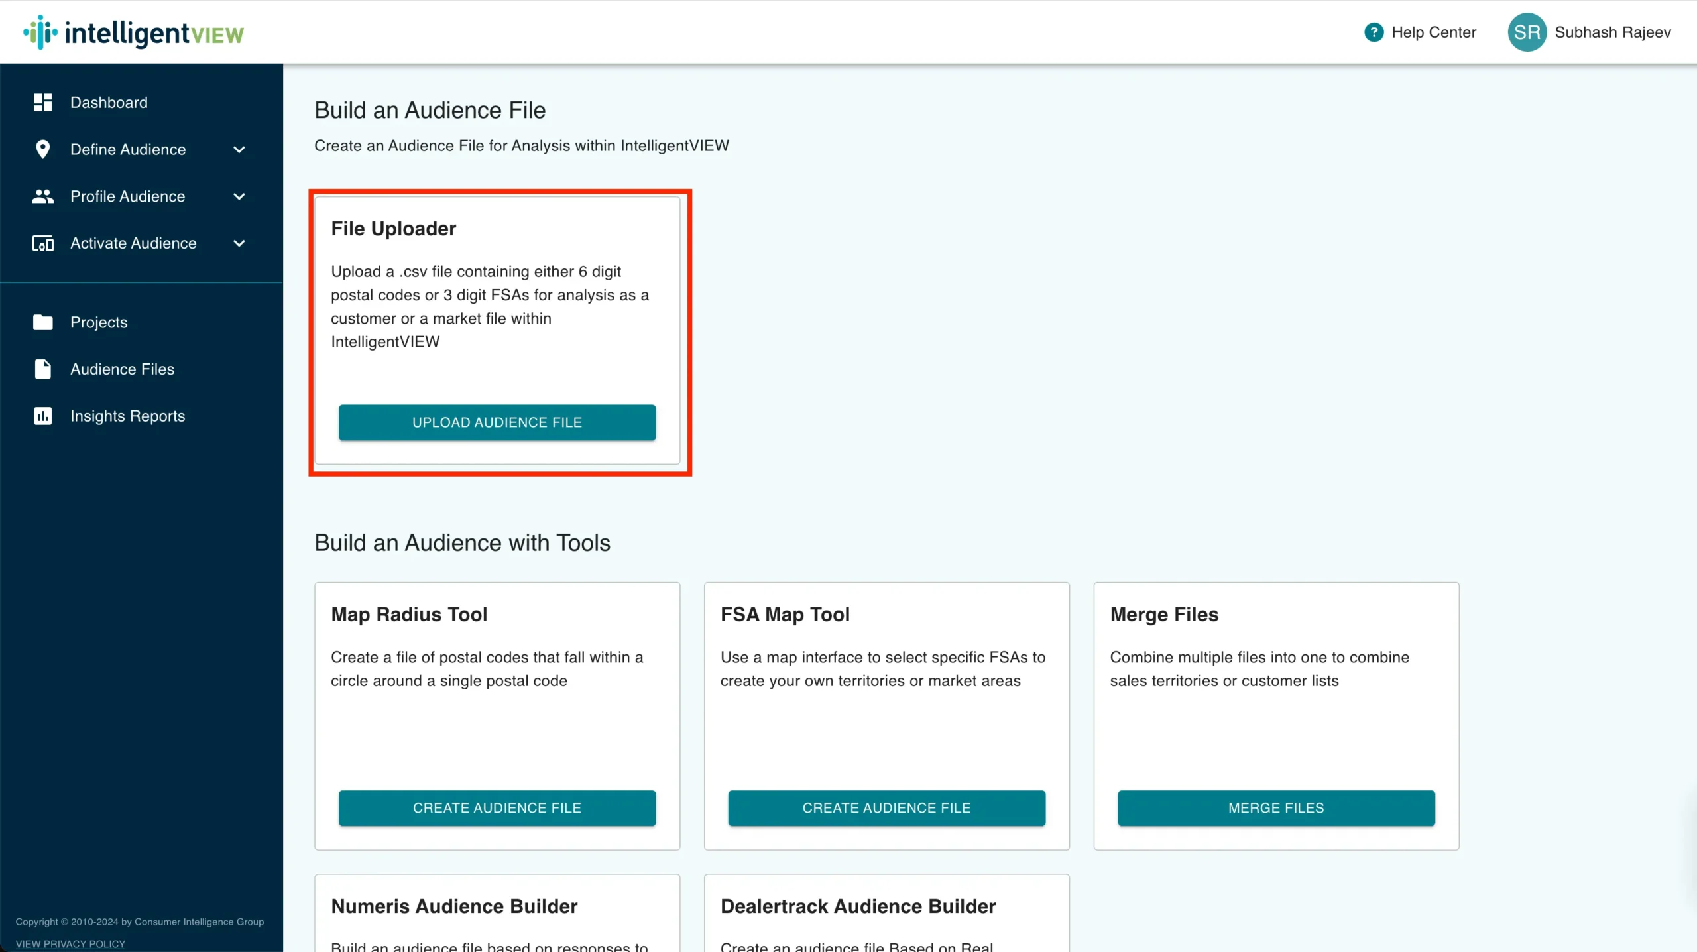Click the SR user avatar
Screen dimensions: 1697x952
(1527, 32)
